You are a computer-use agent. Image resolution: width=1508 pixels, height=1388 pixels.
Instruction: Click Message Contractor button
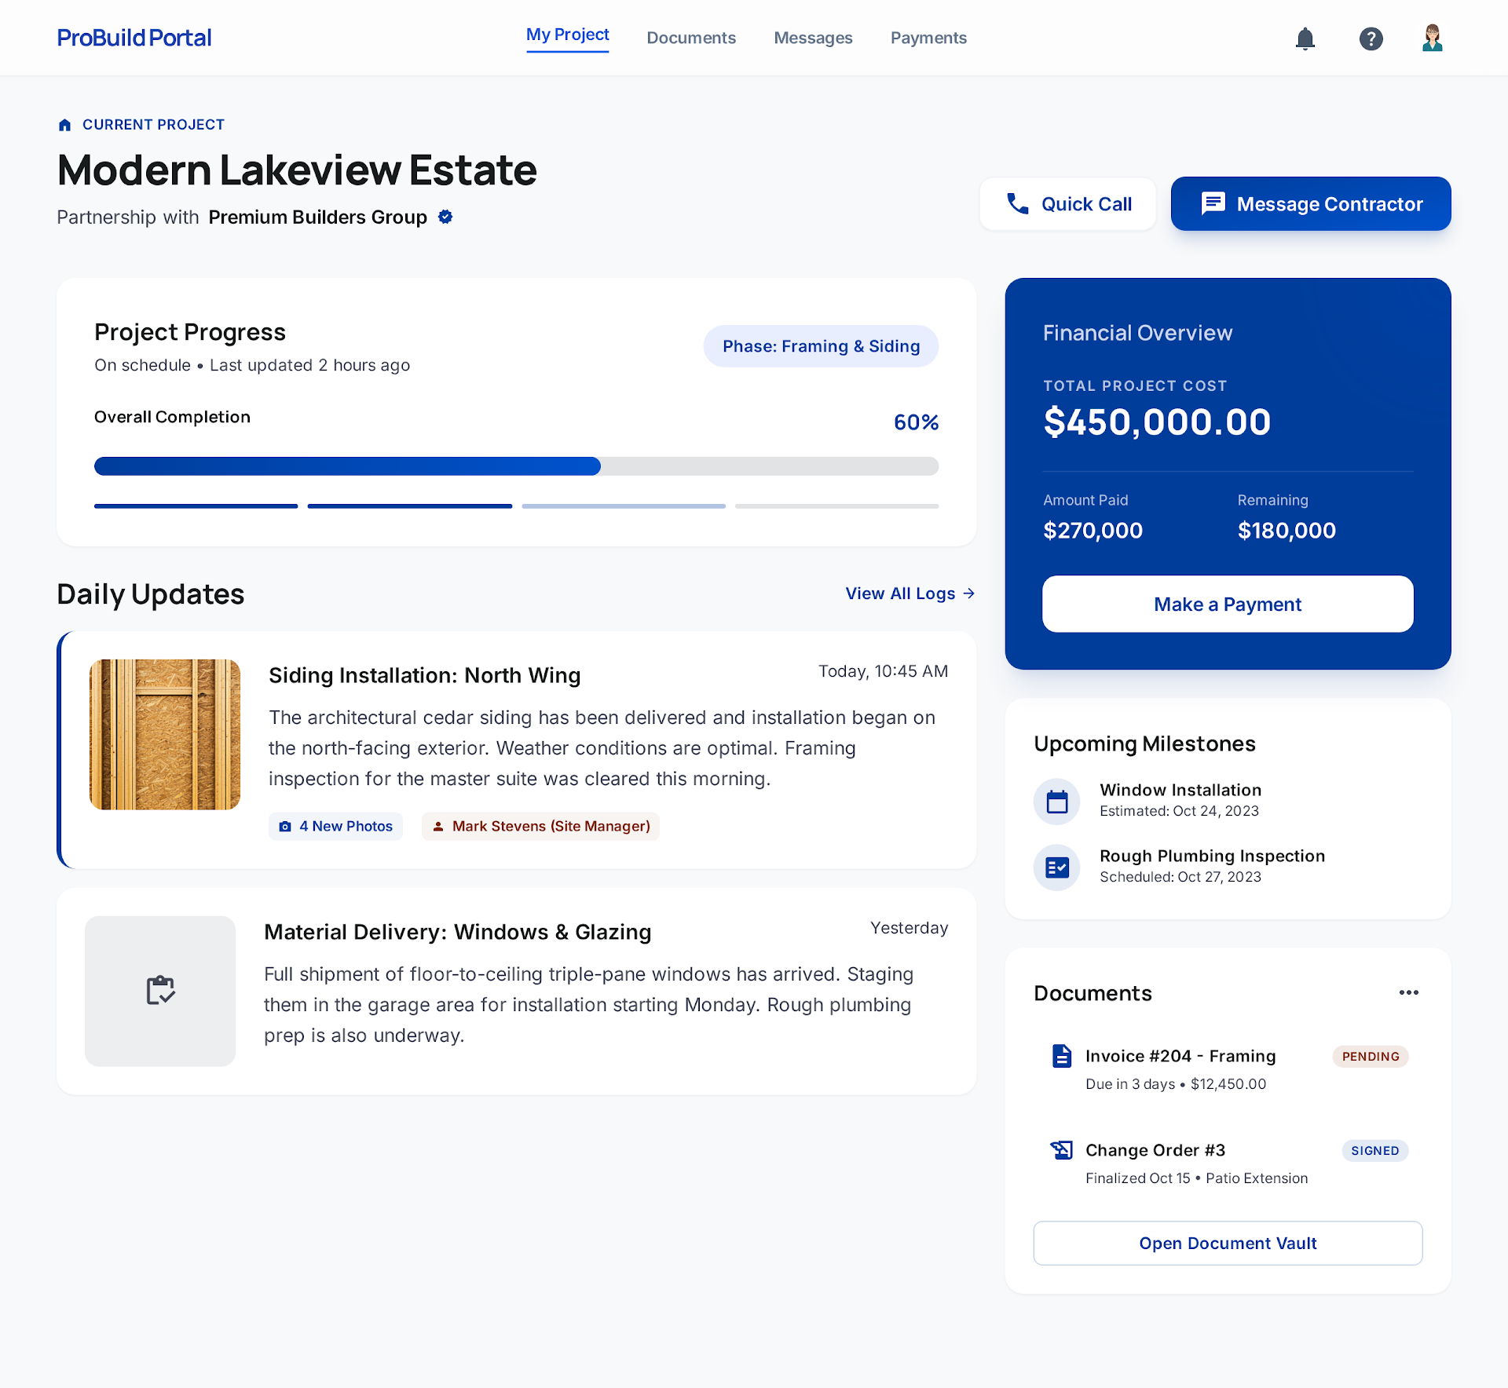1311,204
